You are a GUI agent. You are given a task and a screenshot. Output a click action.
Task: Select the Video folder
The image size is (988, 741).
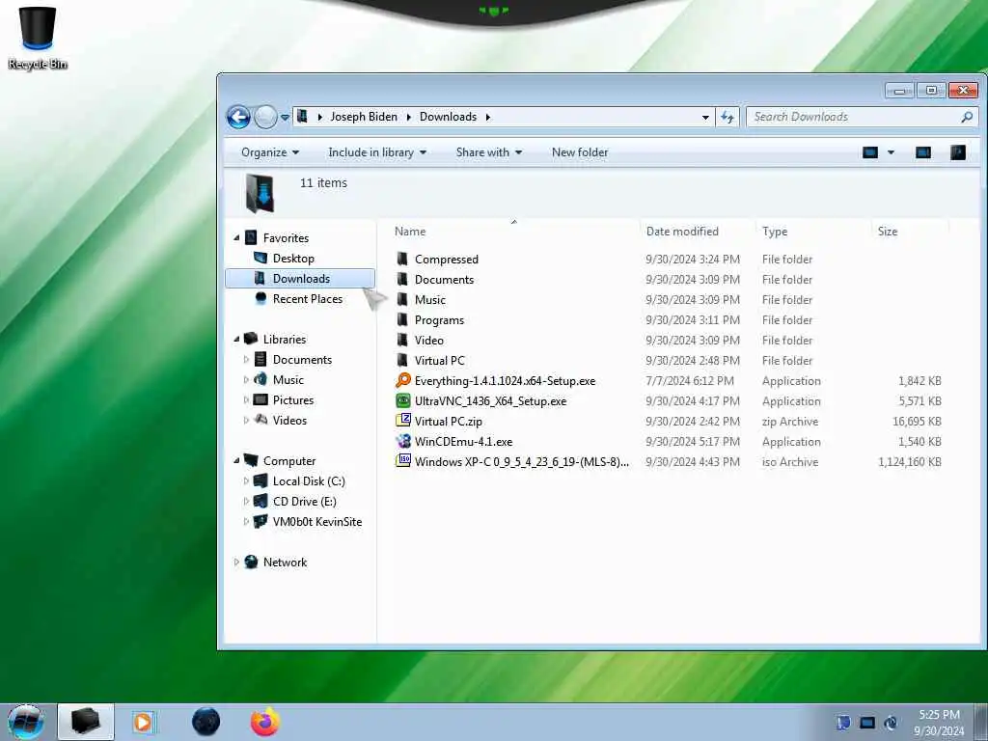[429, 341]
